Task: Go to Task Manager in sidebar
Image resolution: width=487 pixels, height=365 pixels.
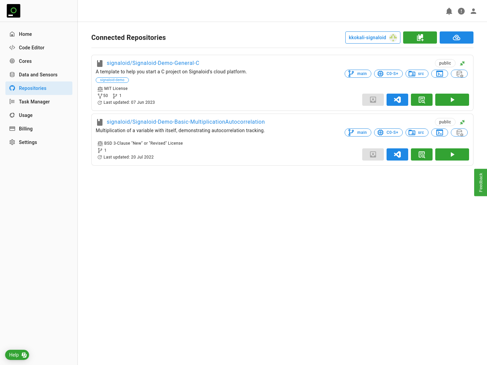Action: click(34, 102)
